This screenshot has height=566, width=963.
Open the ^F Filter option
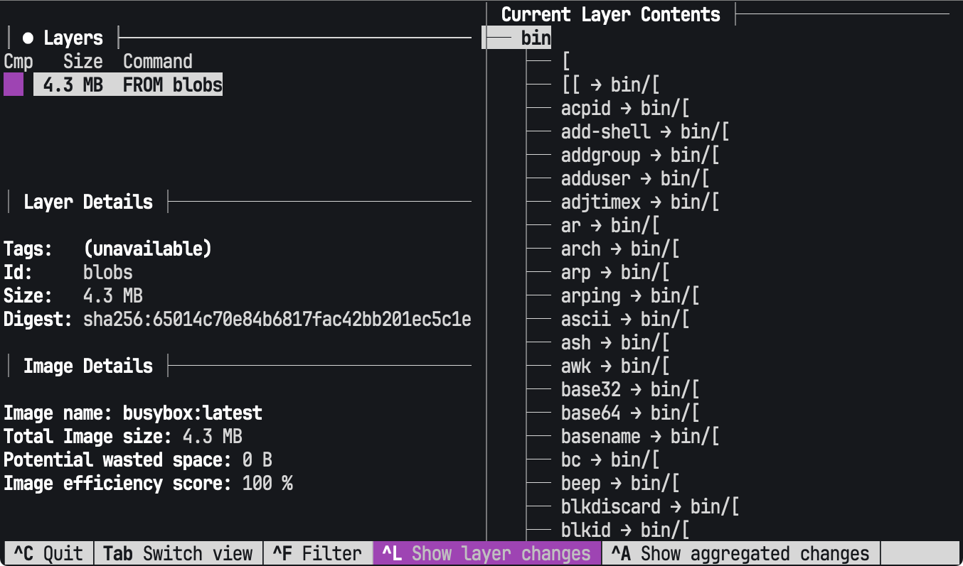[x=317, y=553]
